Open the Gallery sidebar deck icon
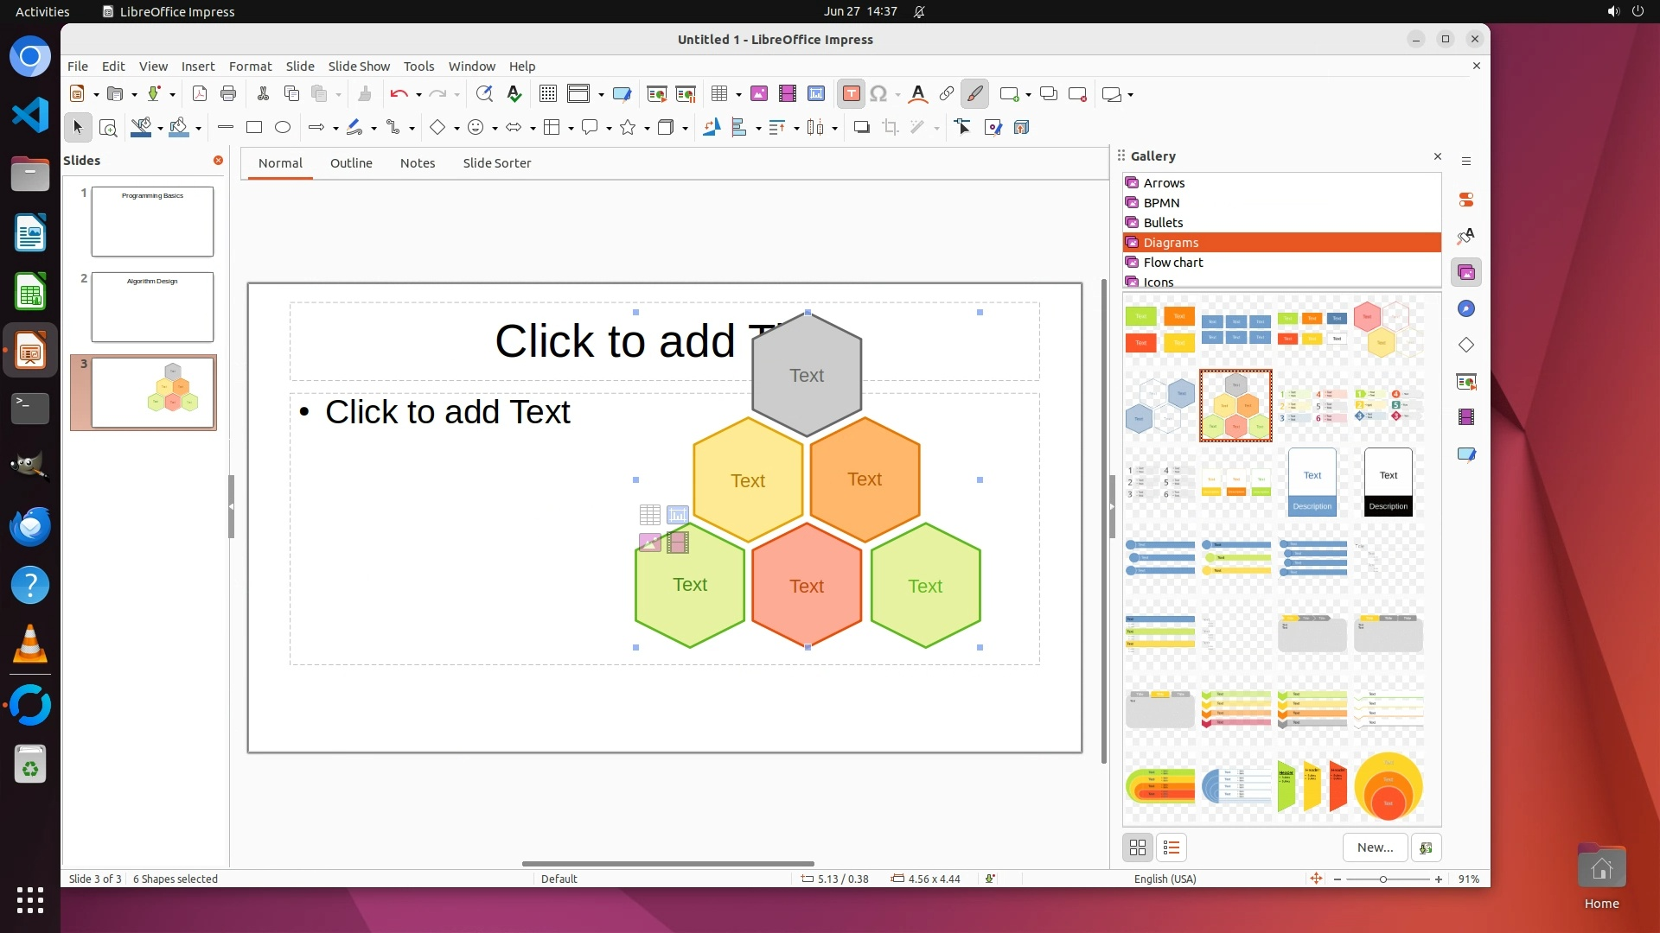This screenshot has width=1660, height=933. pos(1466,273)
